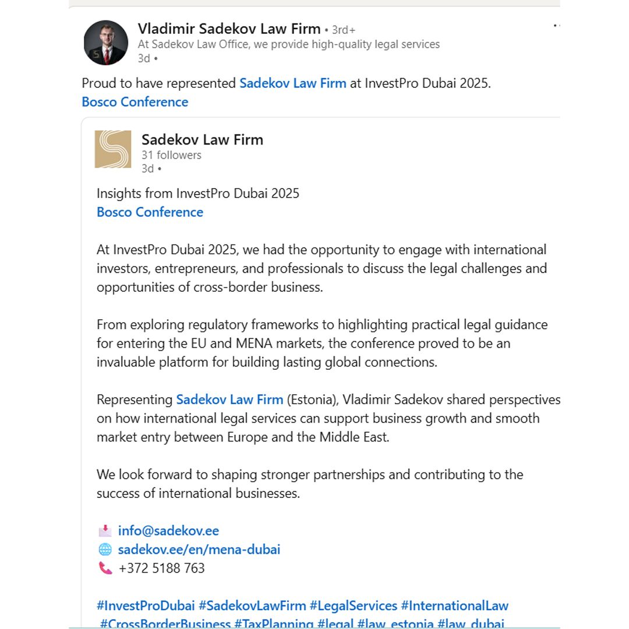
Task: Click the #InvestProDubai hashtag
Action: pos(146,606)
